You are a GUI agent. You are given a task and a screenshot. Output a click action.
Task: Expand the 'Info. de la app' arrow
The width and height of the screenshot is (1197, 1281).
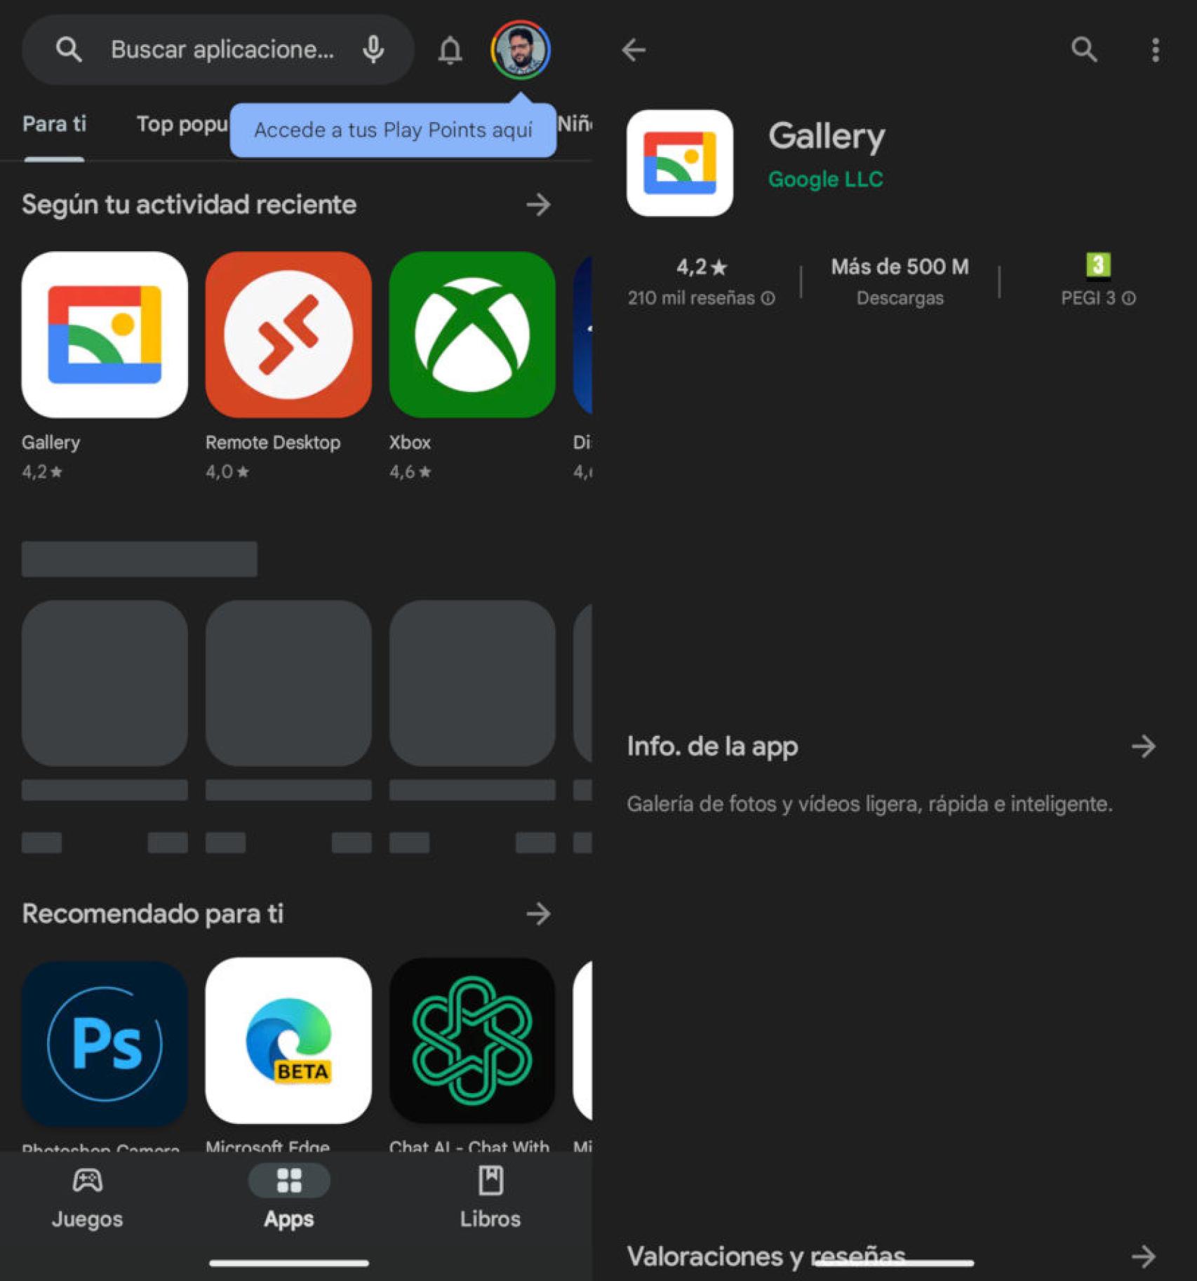[x=1143, y=746]
